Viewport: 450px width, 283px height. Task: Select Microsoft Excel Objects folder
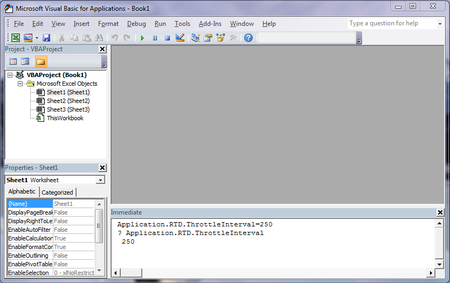click(67, 84)
